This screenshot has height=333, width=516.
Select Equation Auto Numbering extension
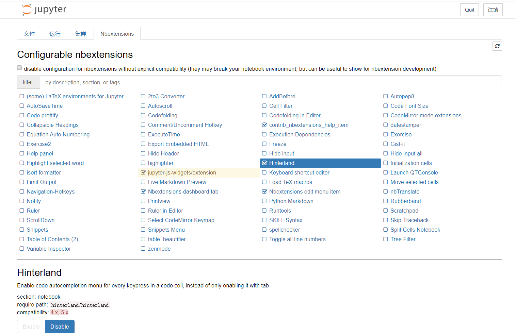[58, 135]
